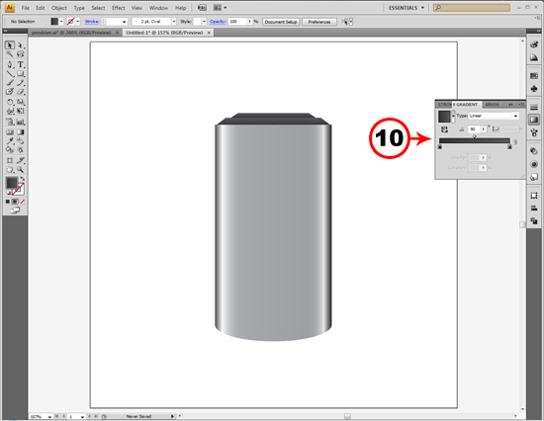Select the Gradient tool in toolbox
The image size is (544, 421).
click(x=21, y=132)
